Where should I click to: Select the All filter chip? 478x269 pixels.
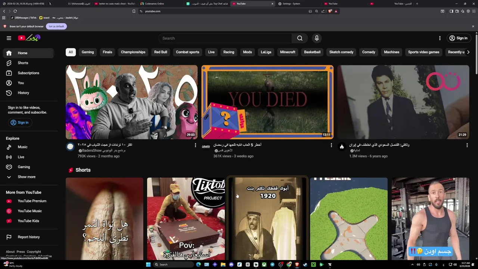[71, 52]
